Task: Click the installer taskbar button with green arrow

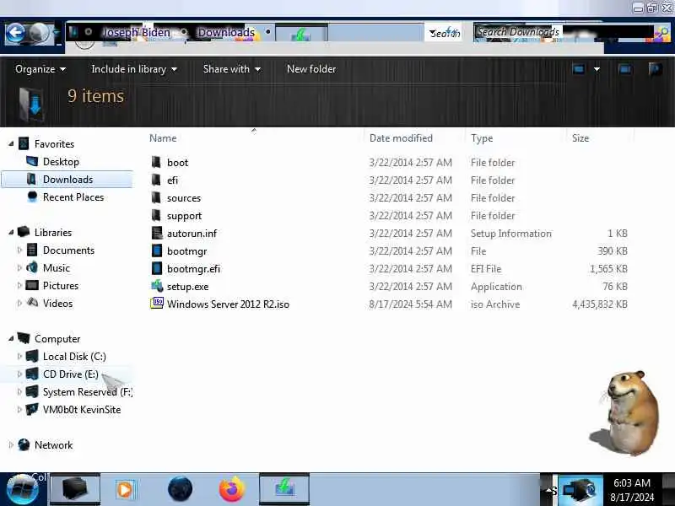Action: (x=284, y=489)
